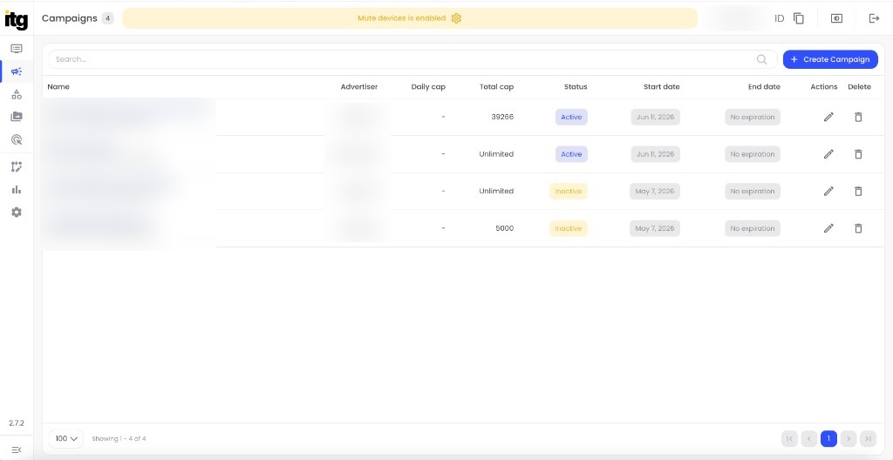Select the Campaigns megaphone sidebar icon
This screenshot has width=893, height=460.
[x=17, y=71]
